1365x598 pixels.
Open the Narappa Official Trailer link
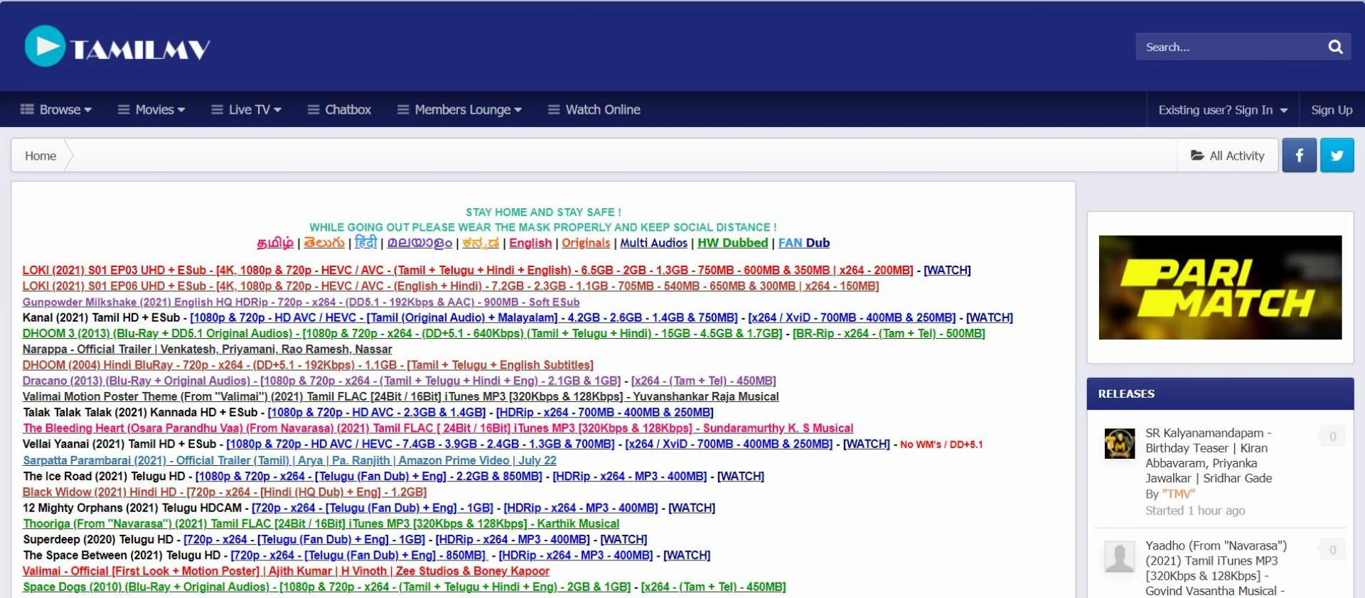pyautogui.click(x=207, y=349)
